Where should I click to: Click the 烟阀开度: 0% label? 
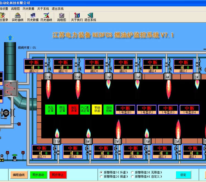pos(27,48)
